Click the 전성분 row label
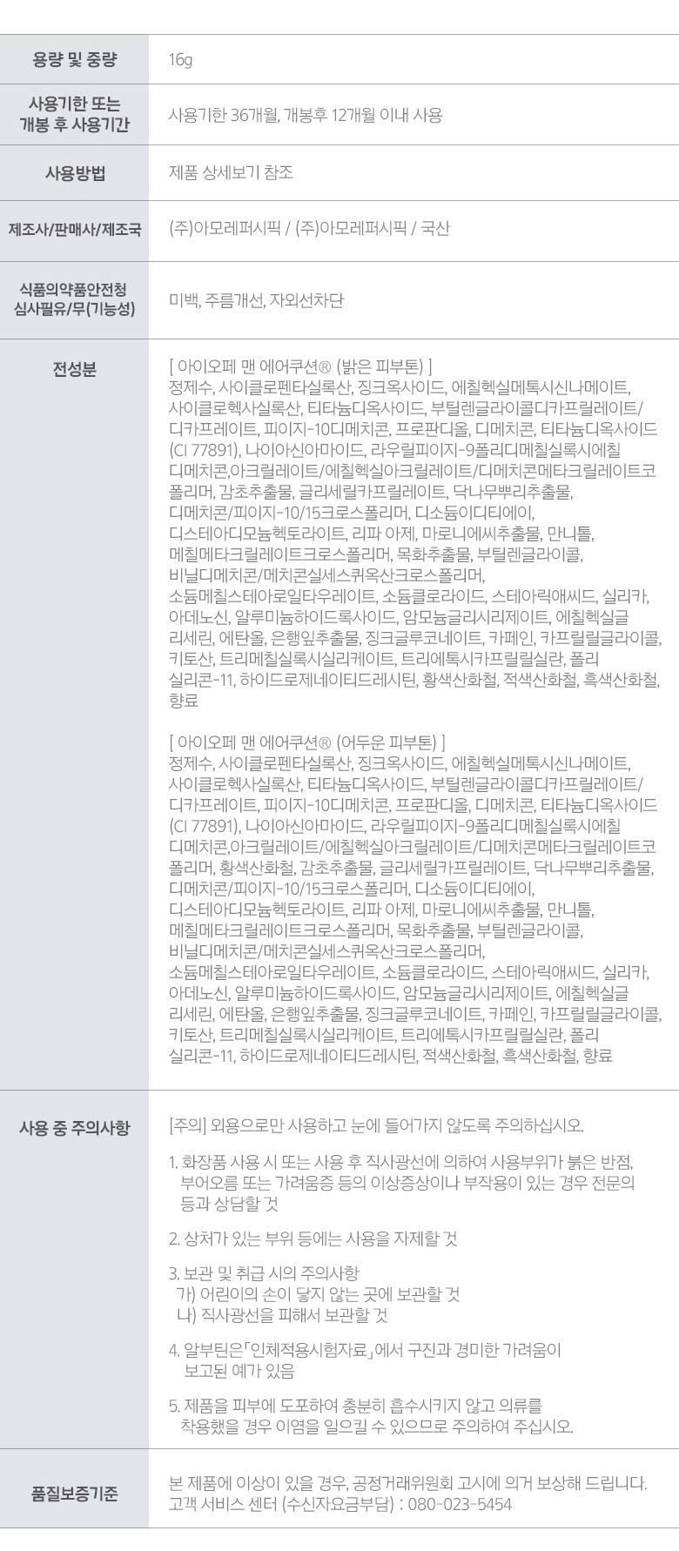This screenshot has height=1551, width=679. click(x=74, y=368)
